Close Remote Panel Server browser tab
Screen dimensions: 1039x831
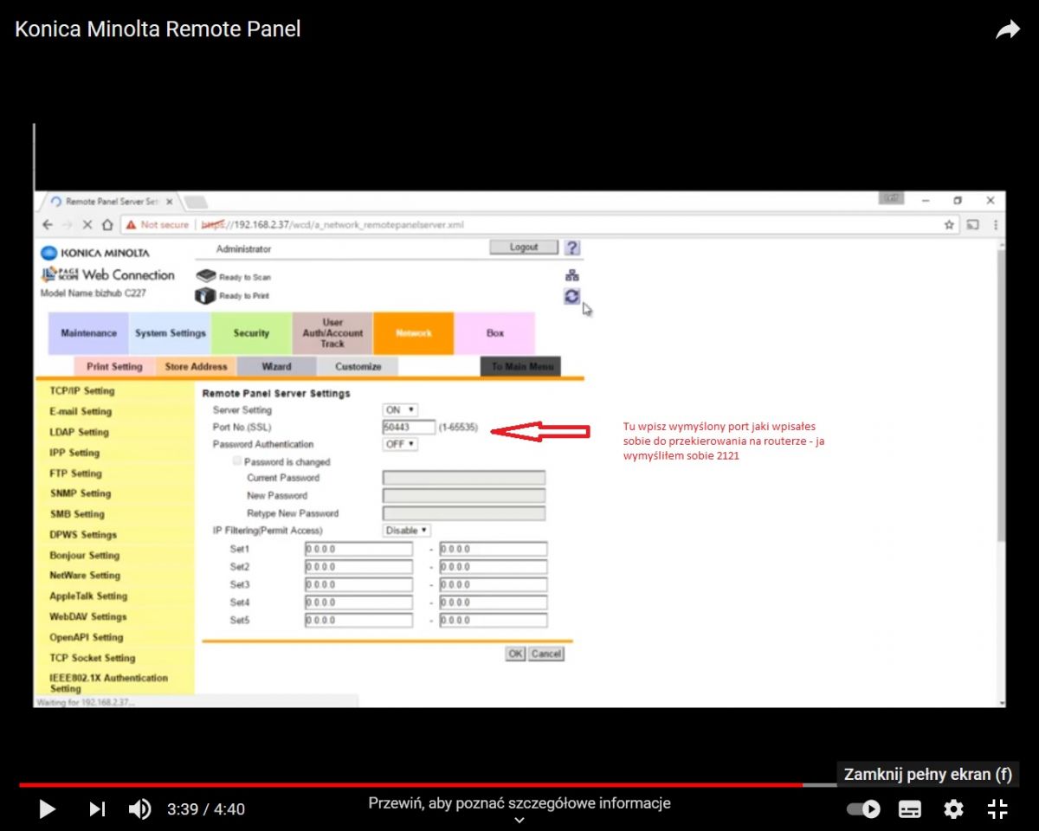click(169, 202)
